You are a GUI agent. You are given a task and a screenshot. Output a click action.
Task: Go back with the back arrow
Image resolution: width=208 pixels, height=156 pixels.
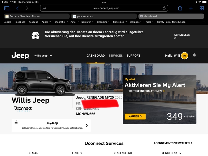coord(17,8)
